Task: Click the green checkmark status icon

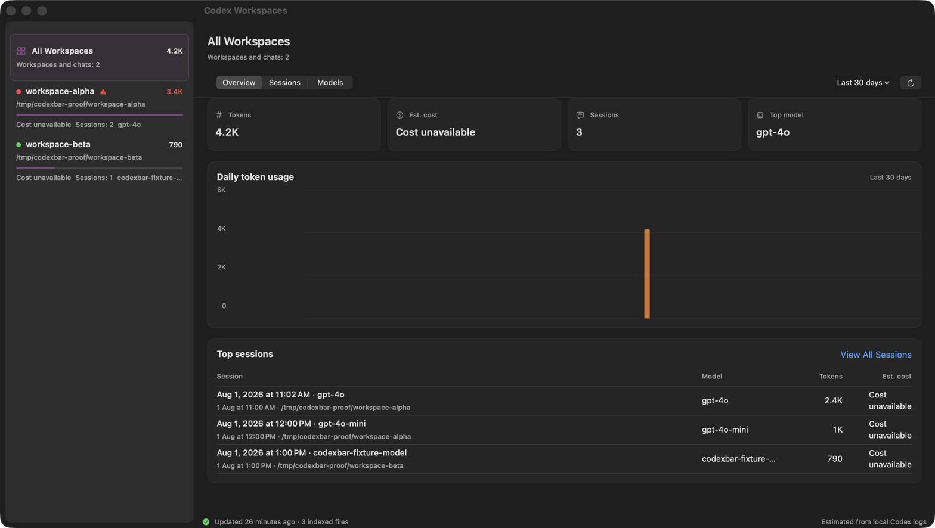Action: tap(206, 522)
